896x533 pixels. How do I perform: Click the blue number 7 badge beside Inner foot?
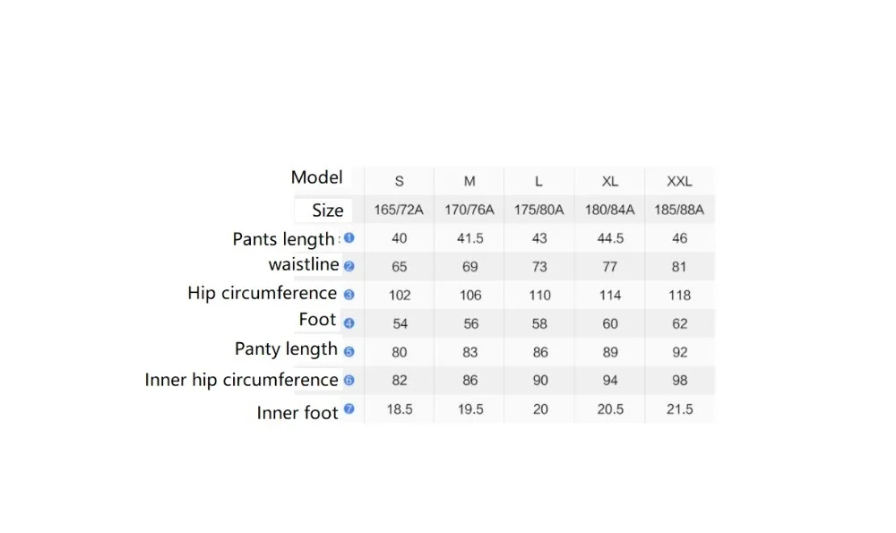click(349, 409)
